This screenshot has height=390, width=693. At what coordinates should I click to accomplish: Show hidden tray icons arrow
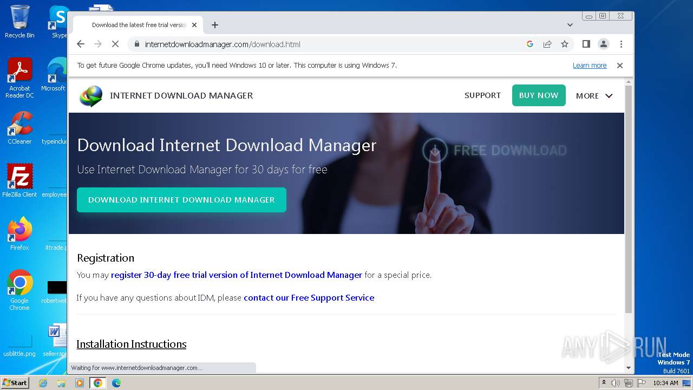[604, 383]
